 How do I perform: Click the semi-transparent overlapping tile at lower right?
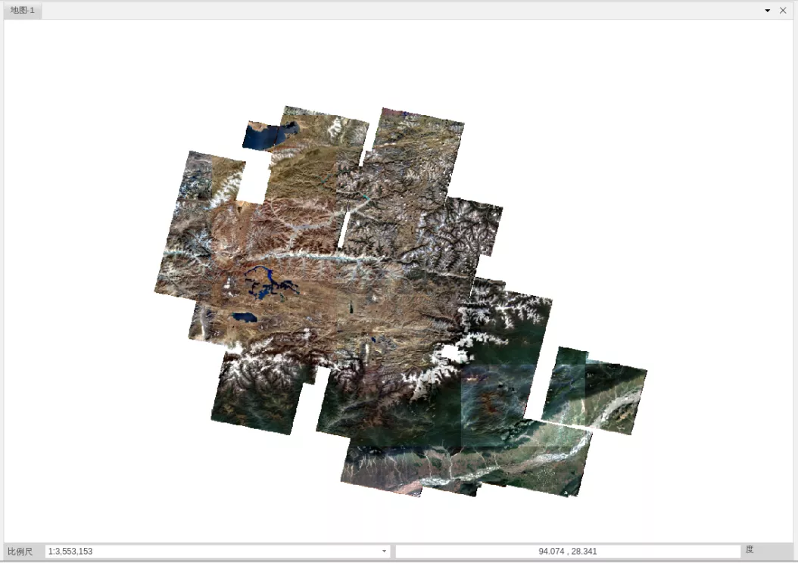tap(496, 405)
